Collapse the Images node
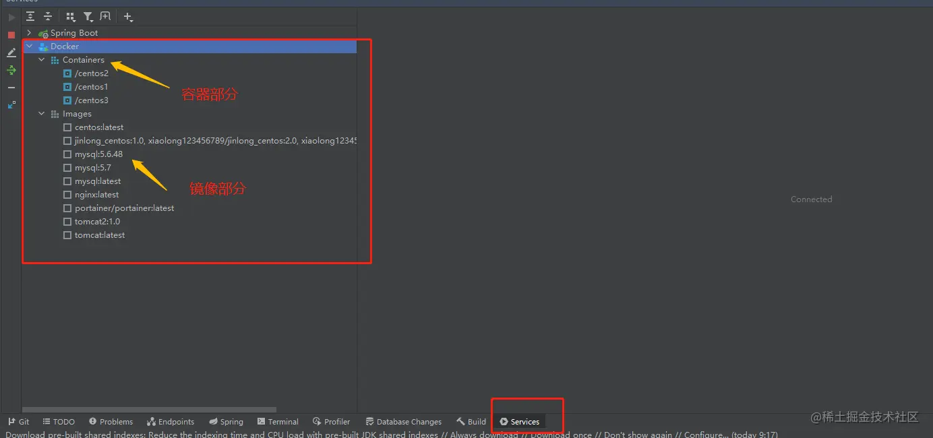933x438 pixels. 42,114
